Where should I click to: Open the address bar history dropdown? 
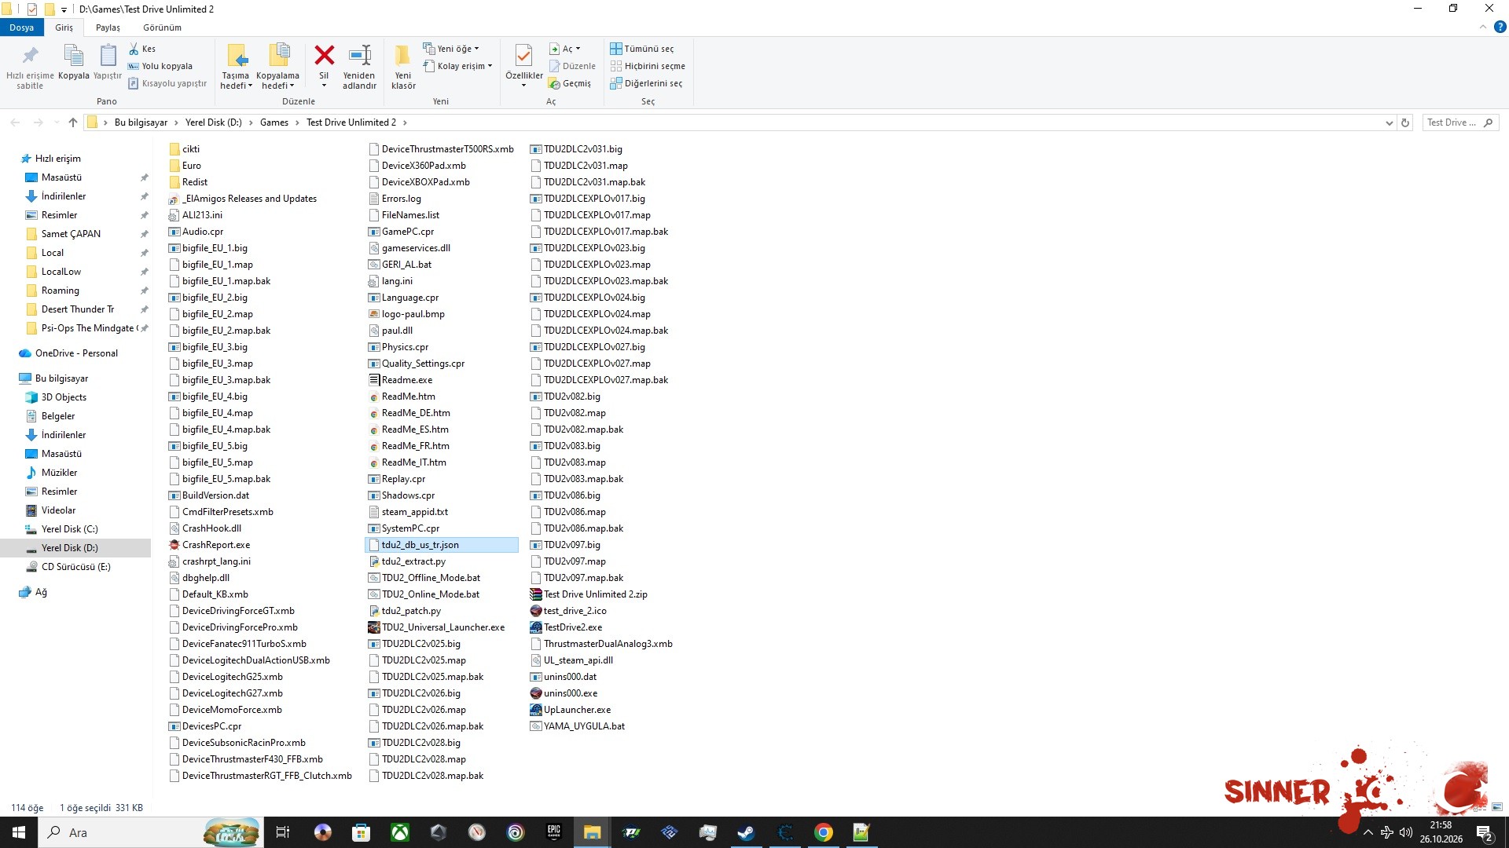(1389, 122)
